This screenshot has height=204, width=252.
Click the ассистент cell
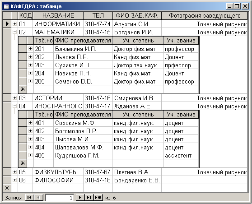[x=181, y=155]
